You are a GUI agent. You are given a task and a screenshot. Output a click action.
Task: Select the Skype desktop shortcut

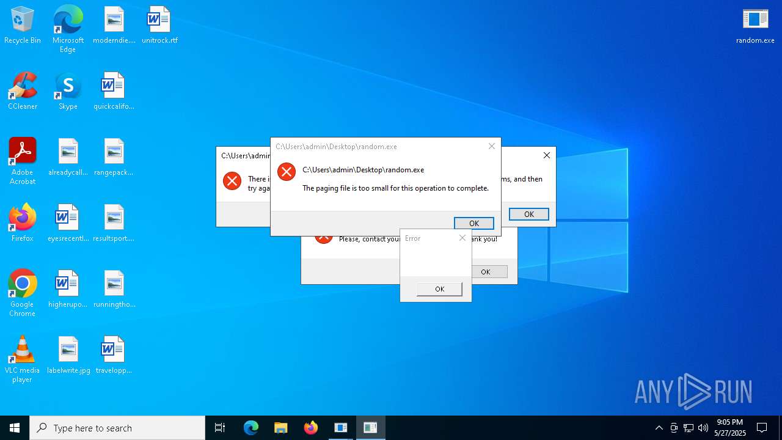tap(68, 92)
